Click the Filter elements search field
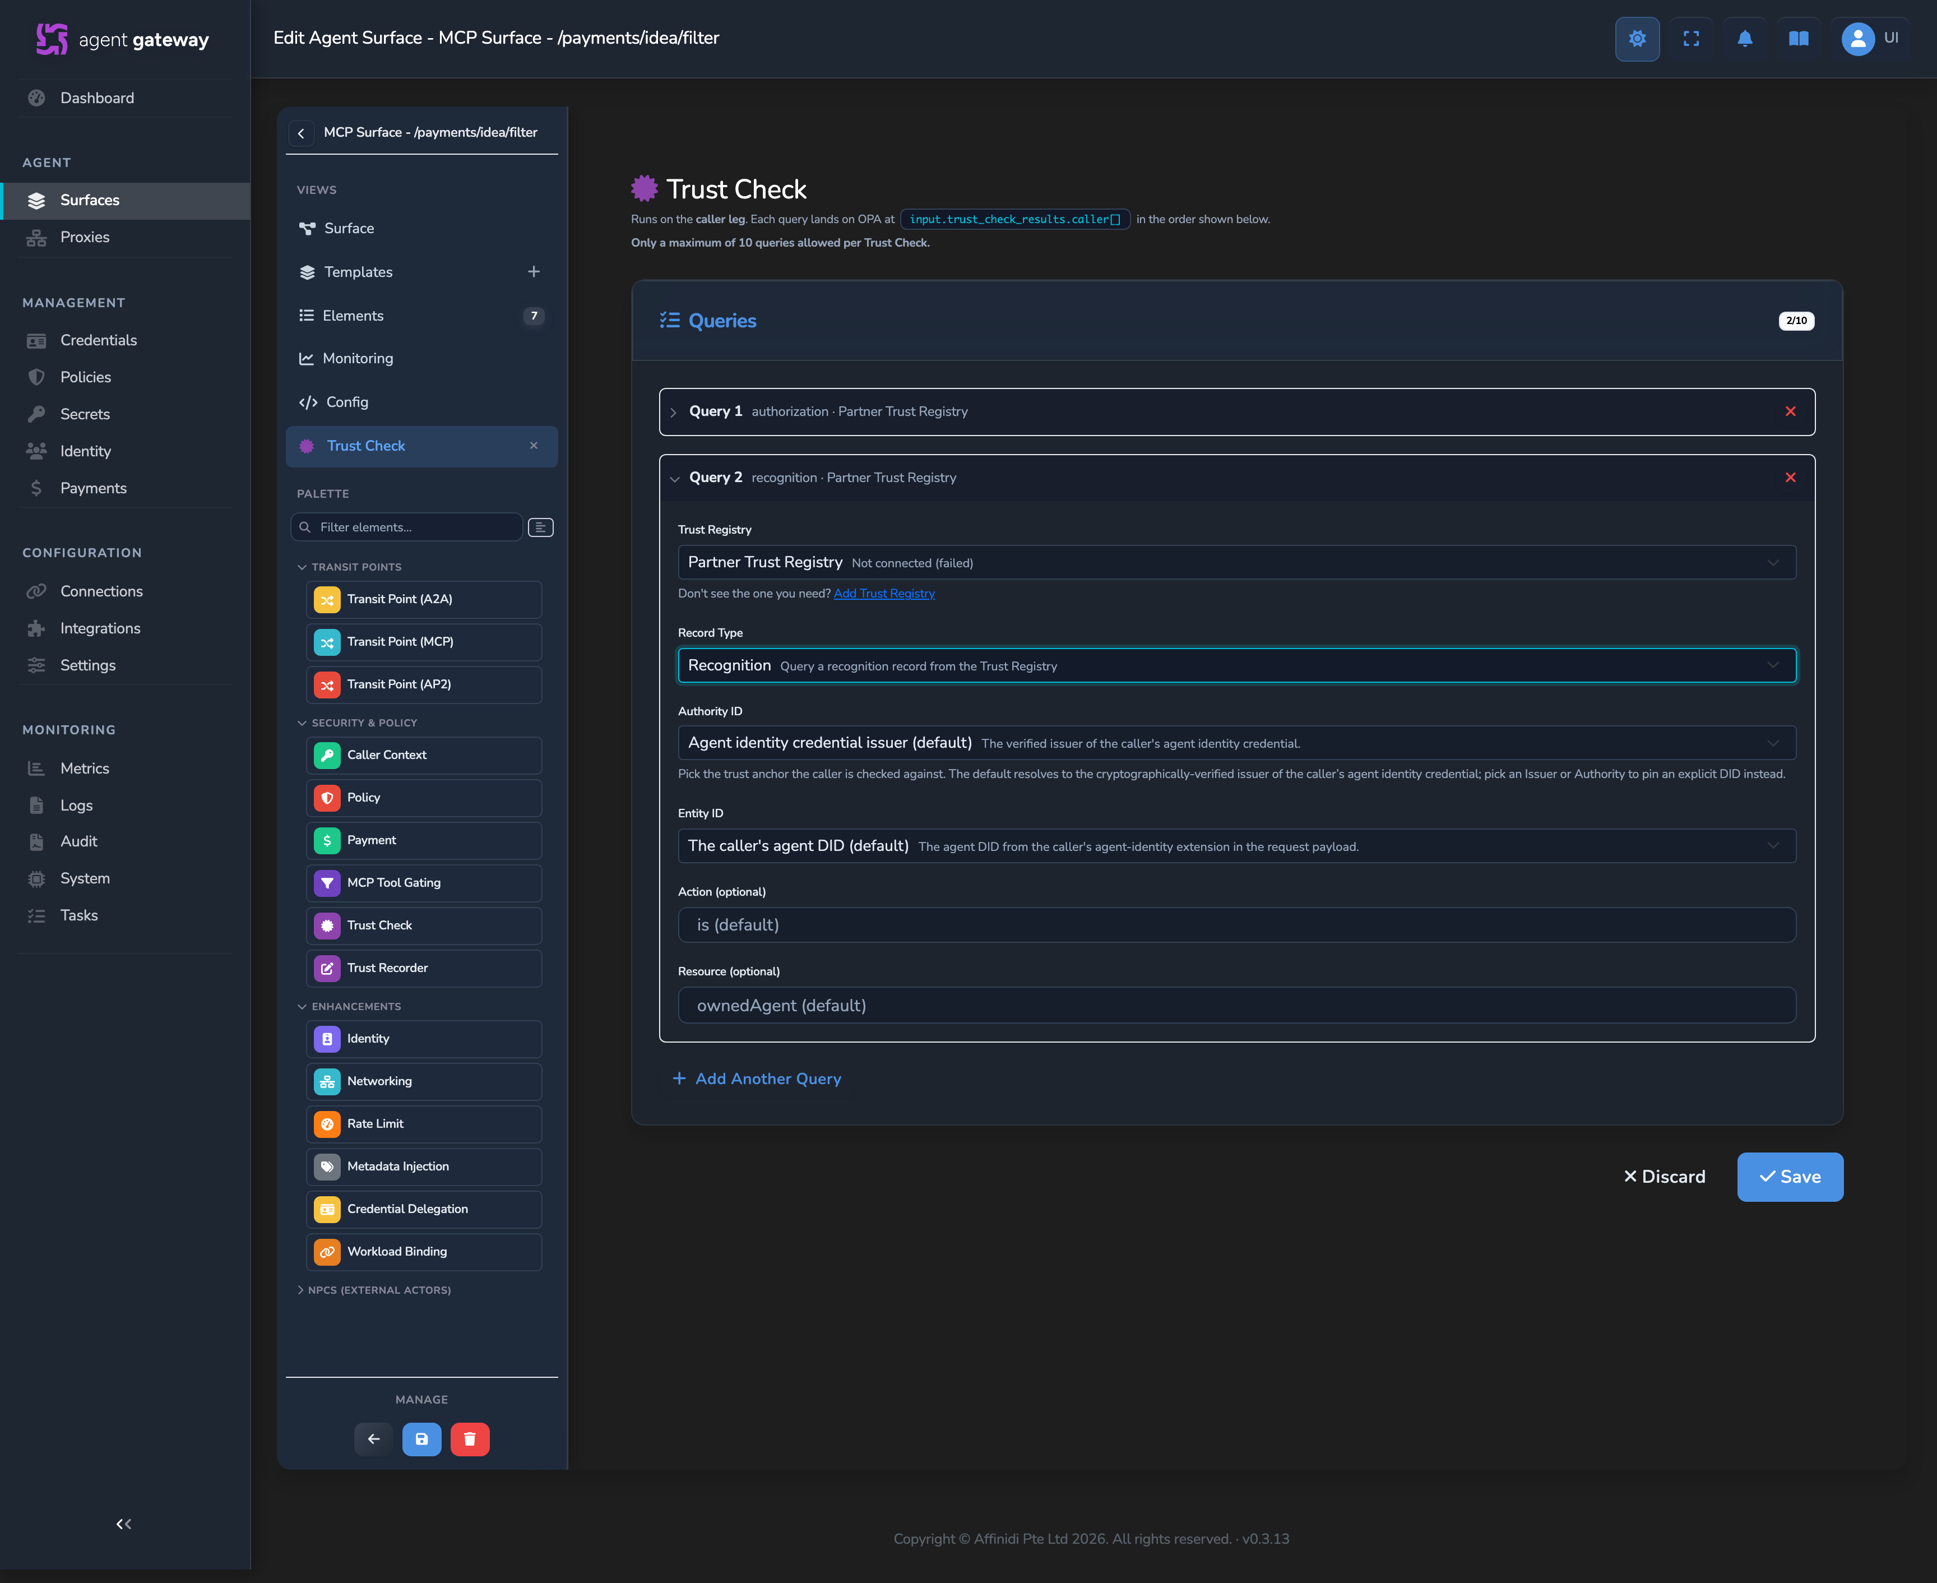This screenshot has height=1583, width=1937. tap(406, 527)
